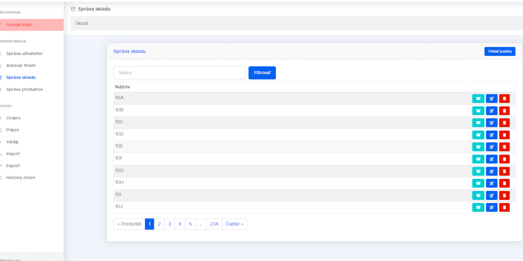Focus the Názov filter input field
This screenshot has height=261, width=523.
click(179, 73)
